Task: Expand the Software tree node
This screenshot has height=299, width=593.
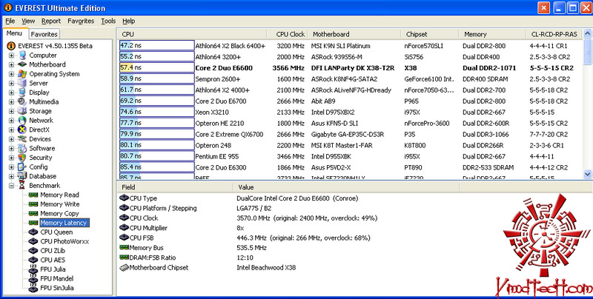Action: tap(11, 148)
